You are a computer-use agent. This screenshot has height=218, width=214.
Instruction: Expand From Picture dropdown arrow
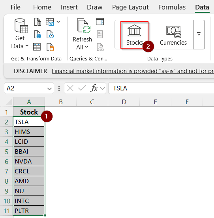[58, 22]
